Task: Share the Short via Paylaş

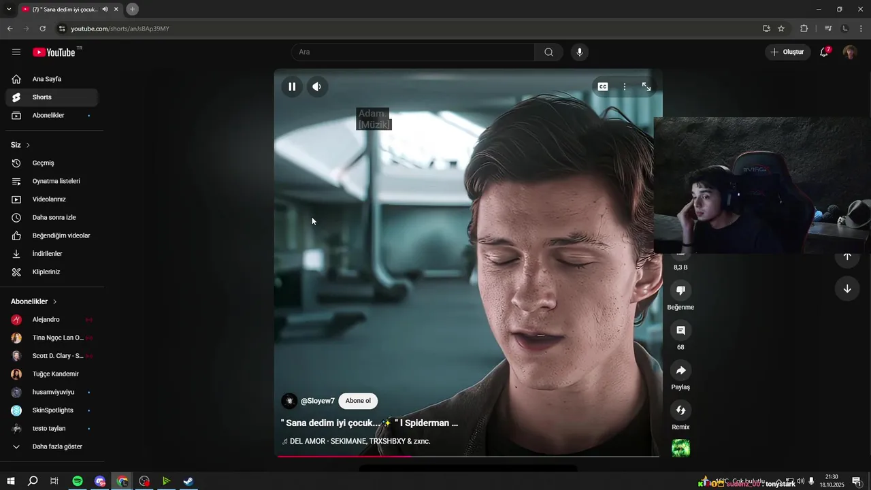Action: [x=680, y=370]
